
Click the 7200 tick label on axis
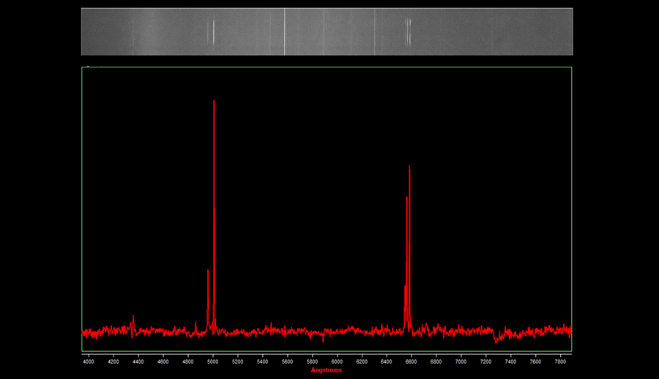tap(486, 361)
